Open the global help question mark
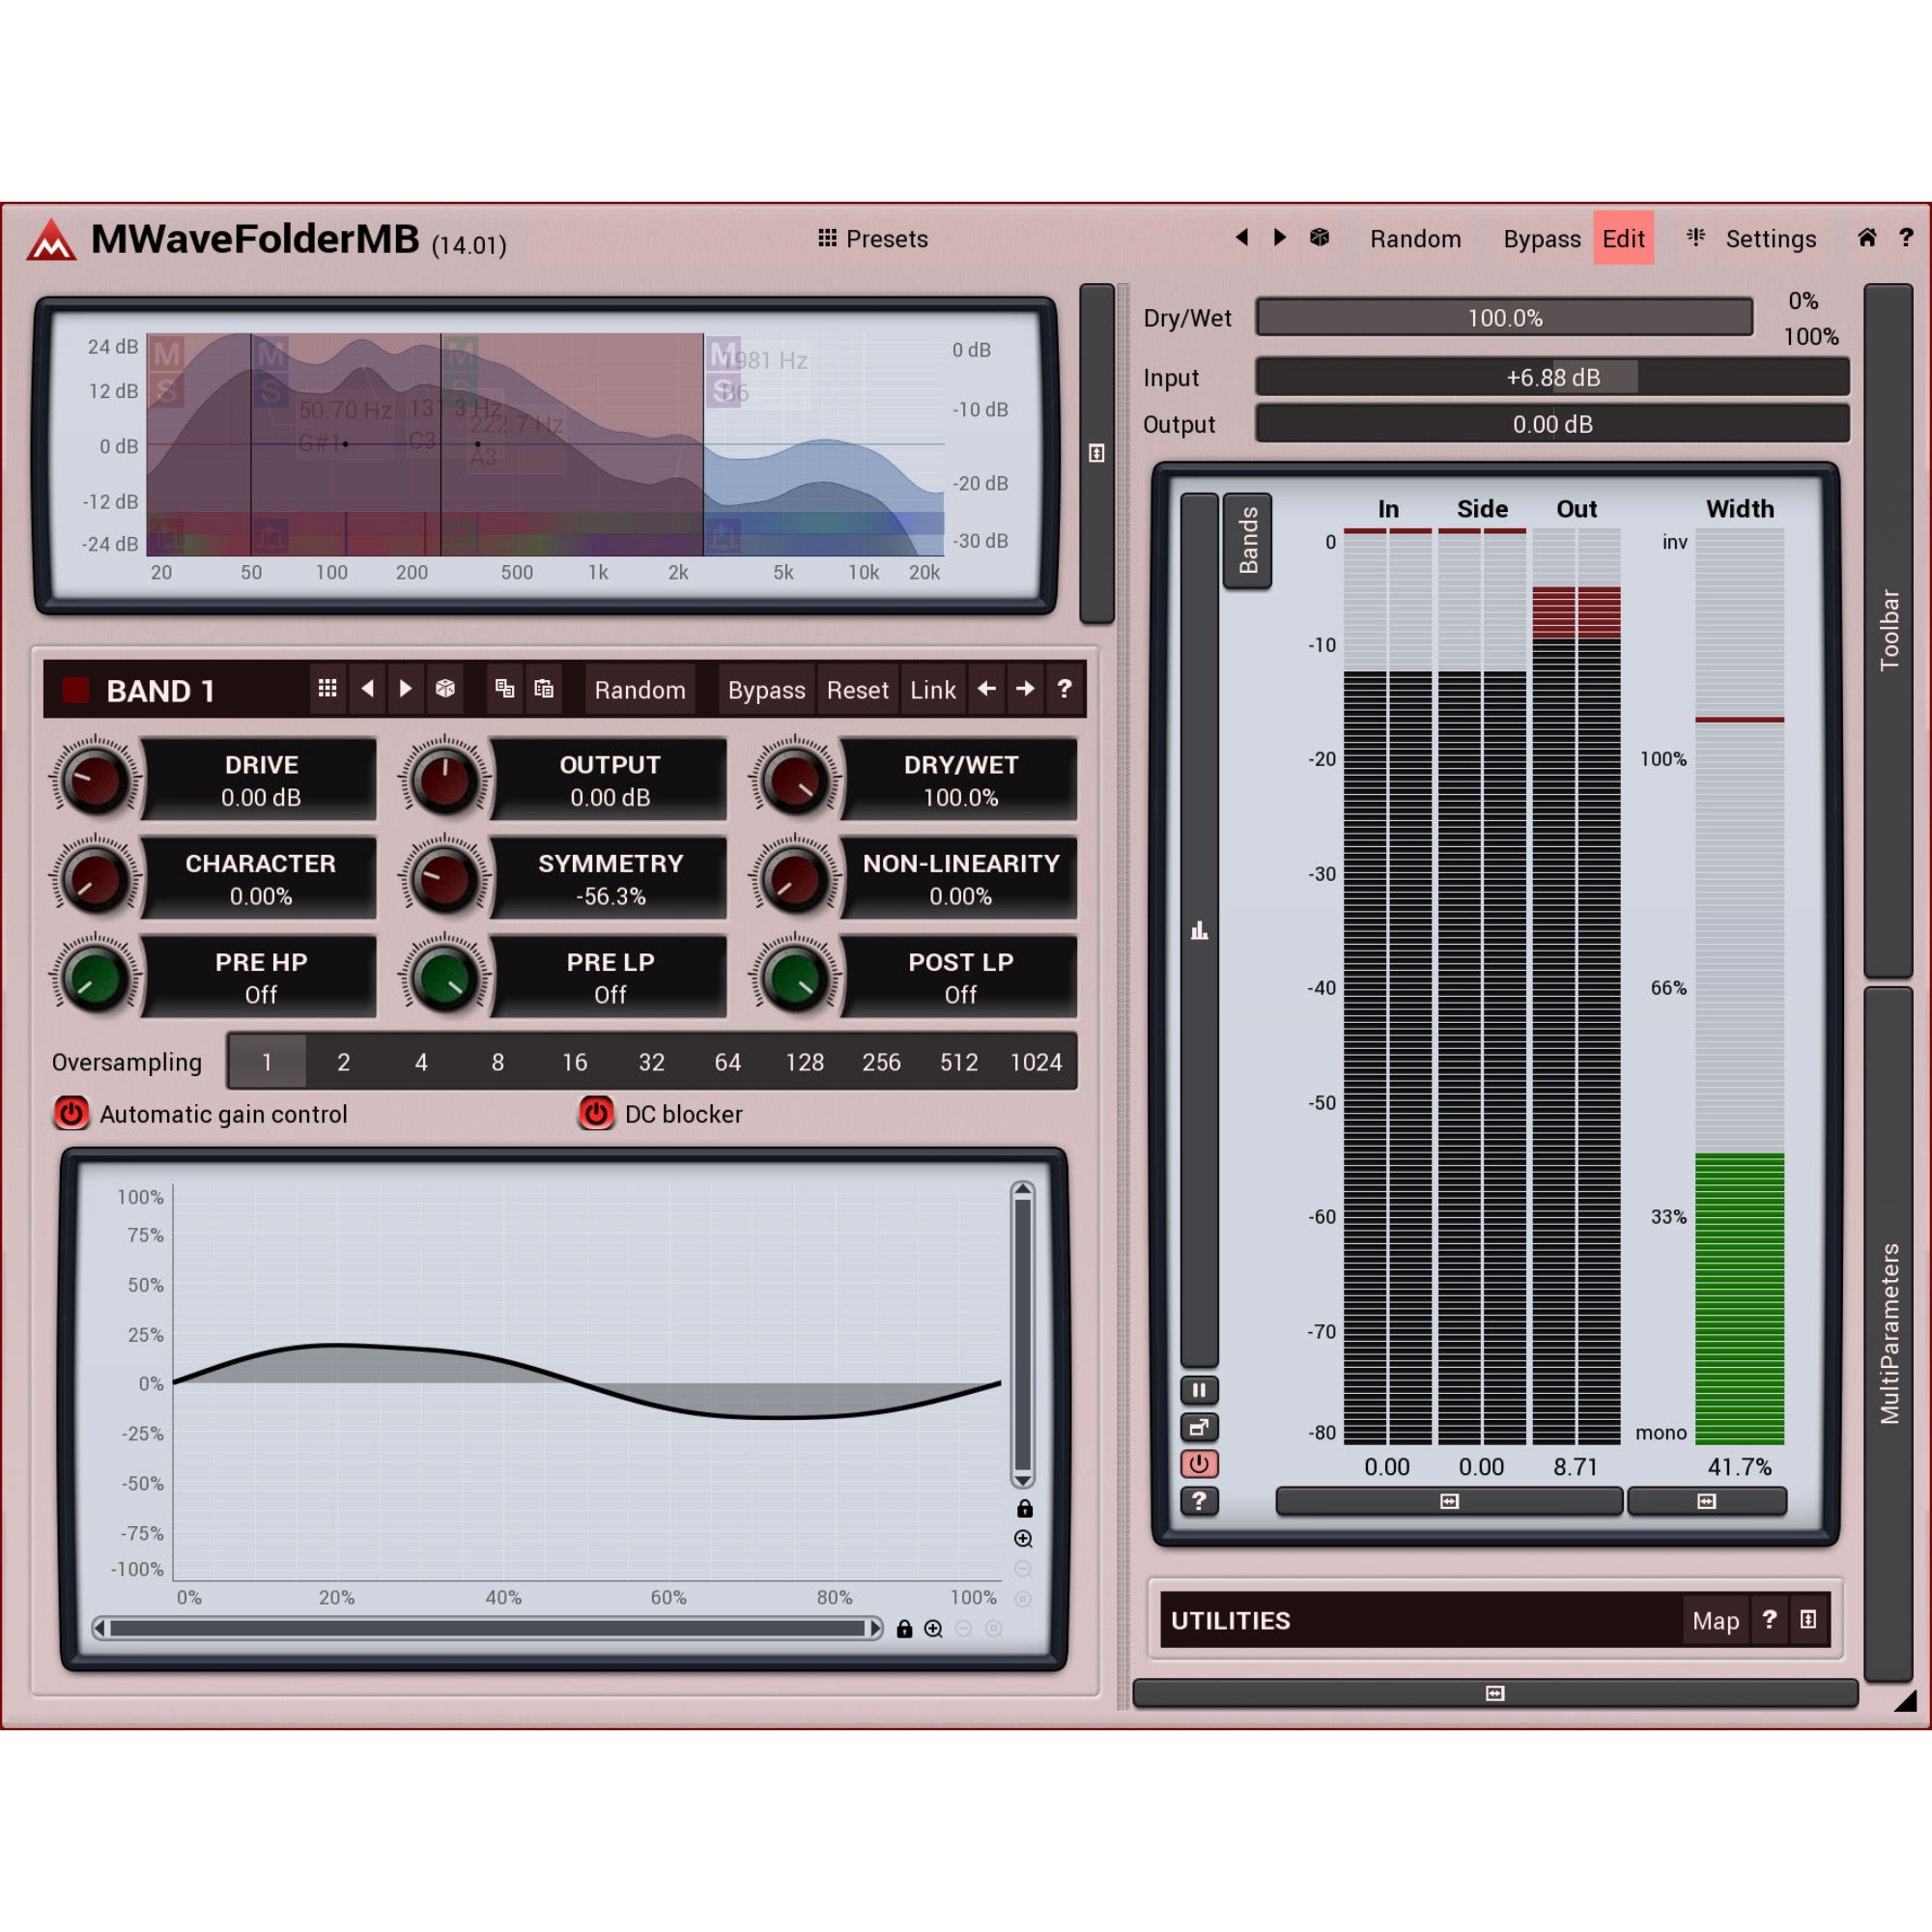The width and height of the screenshot is (1932, 1932). coord(1906,237)
